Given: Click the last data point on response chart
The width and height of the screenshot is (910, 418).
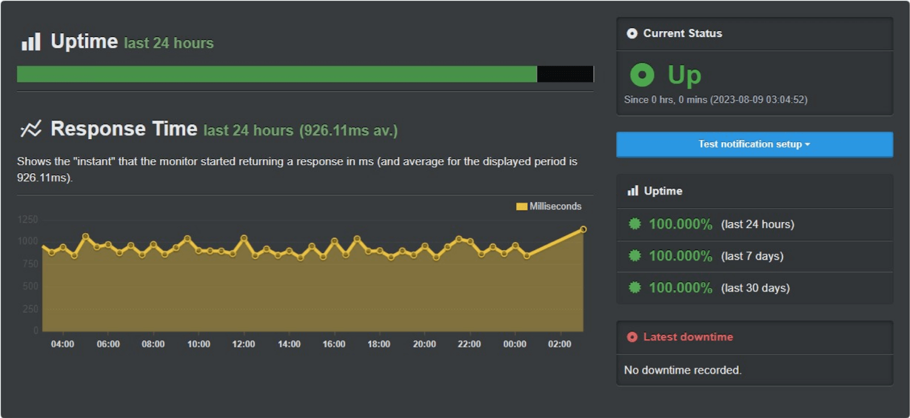Looking at the screenshot, I should coord(583,229).
